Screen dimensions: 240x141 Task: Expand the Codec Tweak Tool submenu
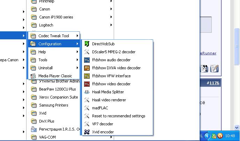pyautogui.click(x=54, y=36)
